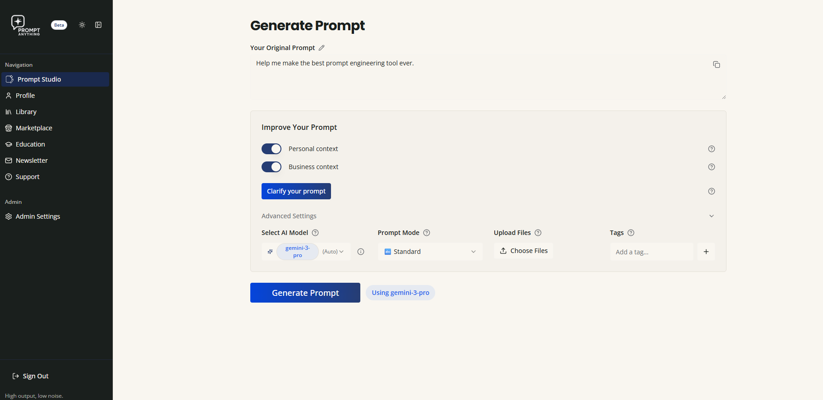Open the Prompt Anything logo

pos(26,25)
